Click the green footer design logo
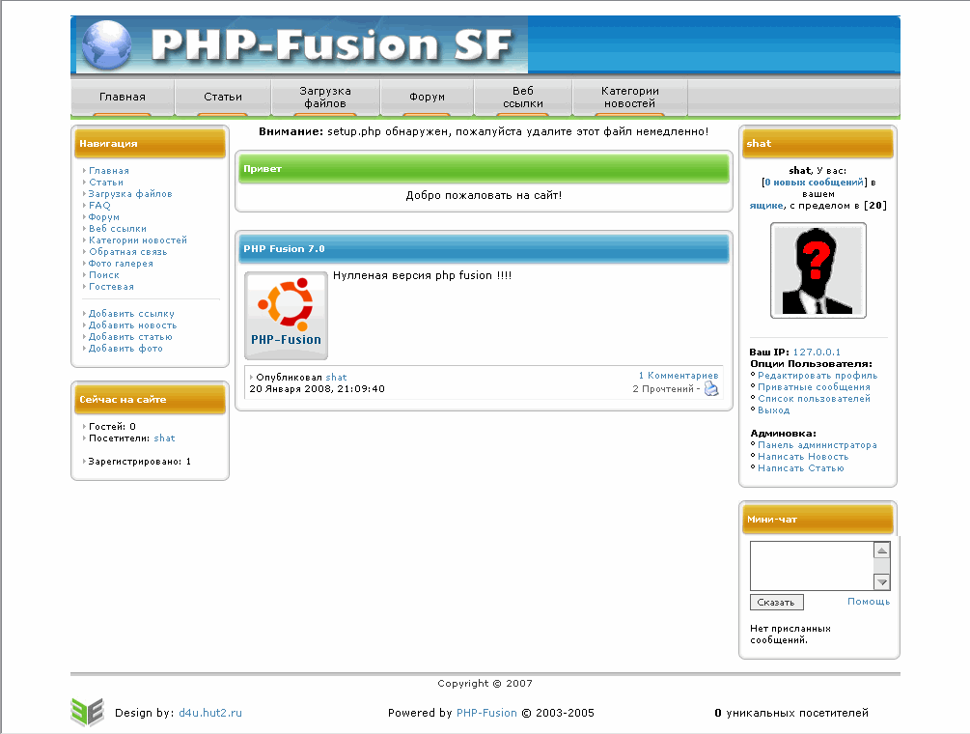Viewport: 970px width, 734px height. tap(87, 712)
